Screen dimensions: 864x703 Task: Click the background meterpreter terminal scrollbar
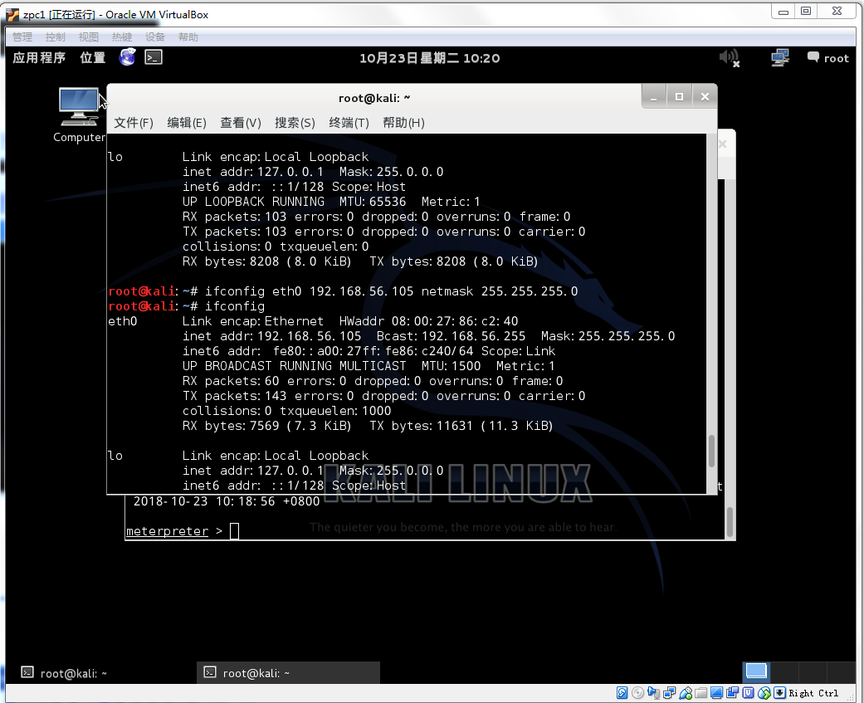tap(730, 521)
